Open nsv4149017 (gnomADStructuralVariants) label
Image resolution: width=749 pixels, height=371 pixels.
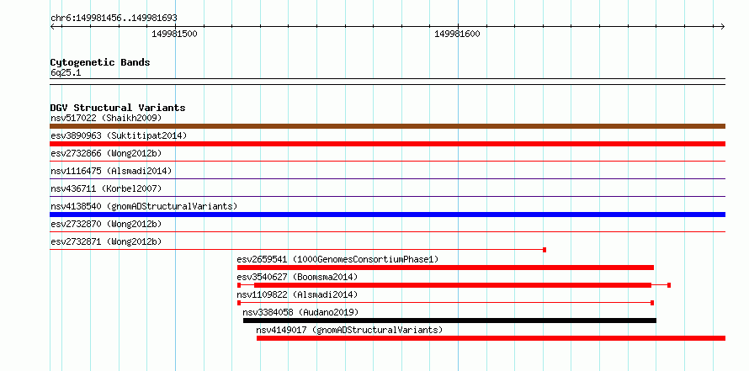[349, 330]
